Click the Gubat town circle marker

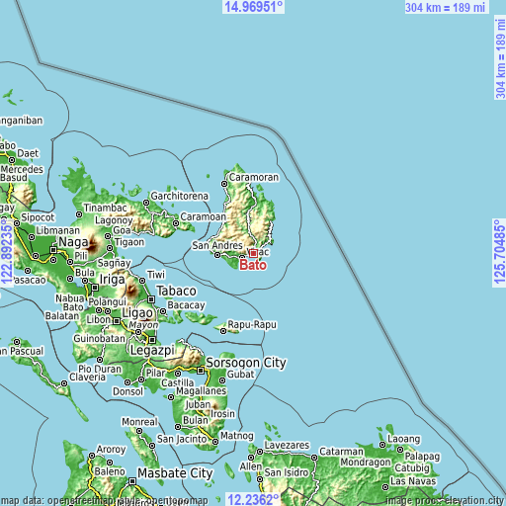click(x=222, y=380)
